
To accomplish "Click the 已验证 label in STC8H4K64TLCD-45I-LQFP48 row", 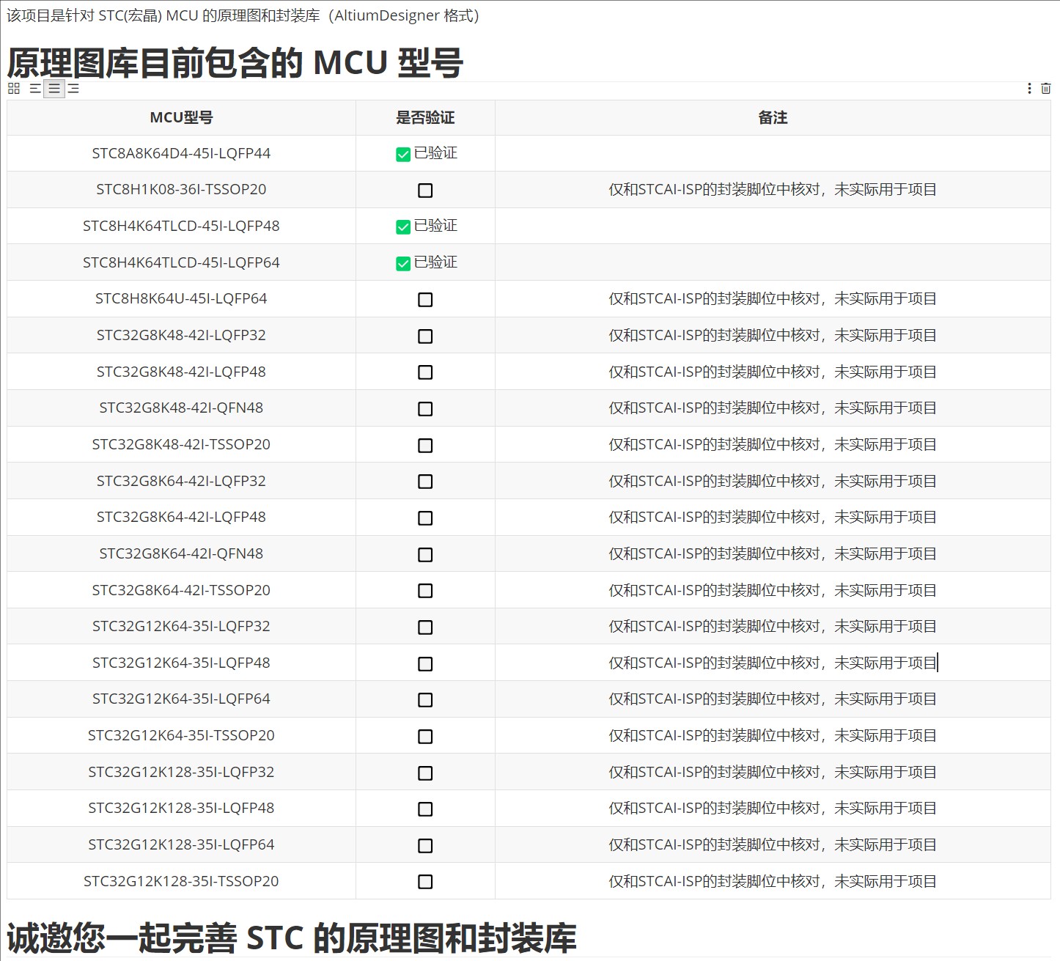I will tap(435, 226).
